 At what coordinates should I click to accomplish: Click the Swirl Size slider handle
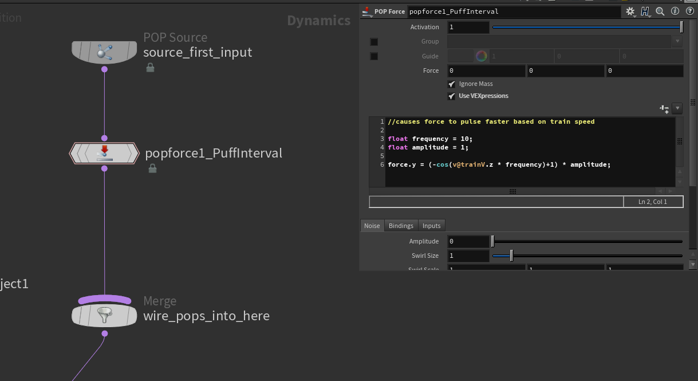point(511,256)
